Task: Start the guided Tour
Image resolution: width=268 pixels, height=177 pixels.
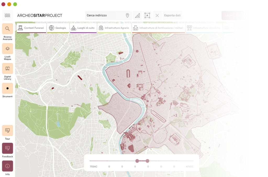Action: 7,130
